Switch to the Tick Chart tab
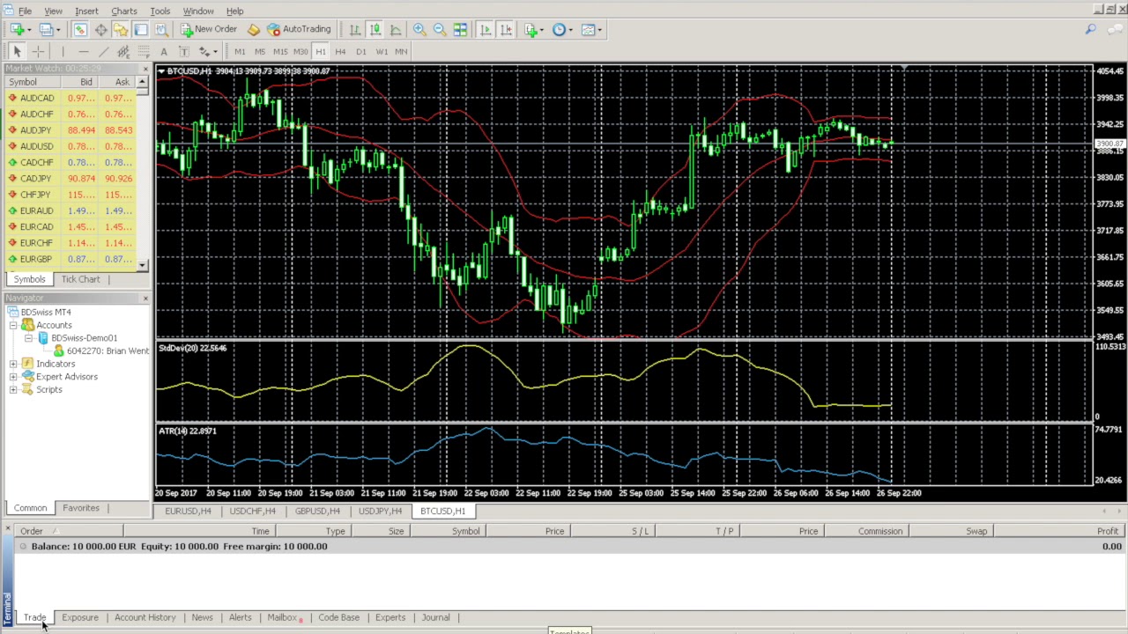Screen dimensions: 1128x634 80,279
